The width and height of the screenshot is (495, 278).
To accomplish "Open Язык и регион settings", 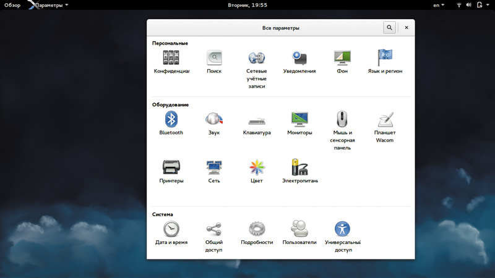I will (x=385, y=62).
